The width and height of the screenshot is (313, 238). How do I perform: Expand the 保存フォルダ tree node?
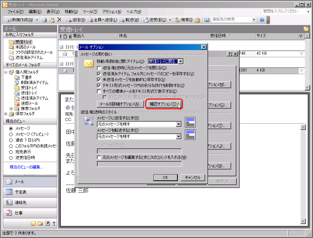6,114
